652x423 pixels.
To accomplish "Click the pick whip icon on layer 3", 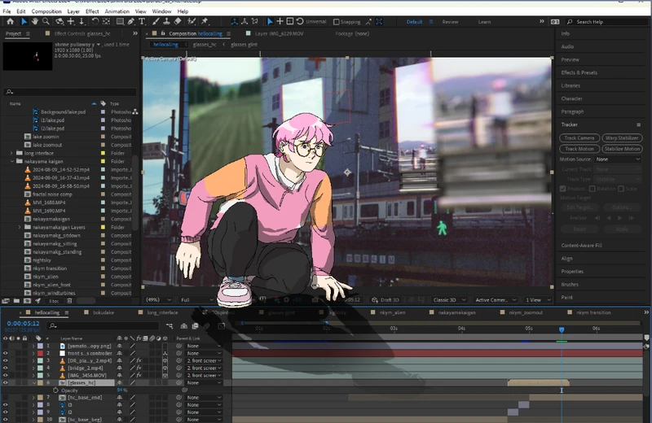I will click(178, 360).
